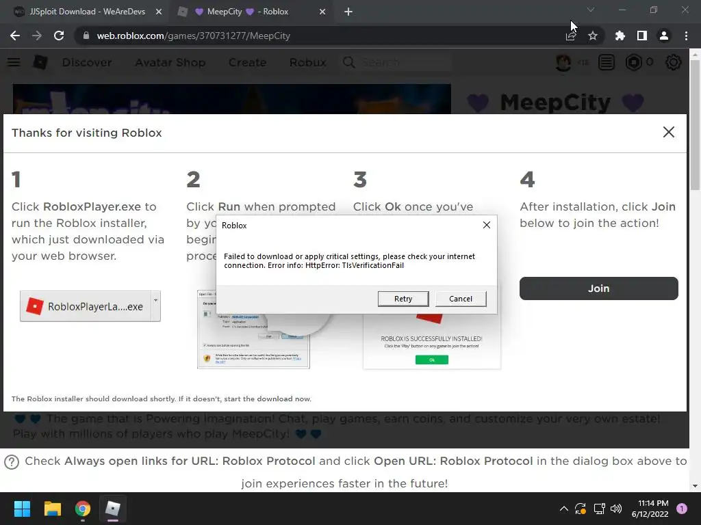Click the MeepCity game title
Image resolution: width=701 pixels, height=525 pixels.
[556, 103]
